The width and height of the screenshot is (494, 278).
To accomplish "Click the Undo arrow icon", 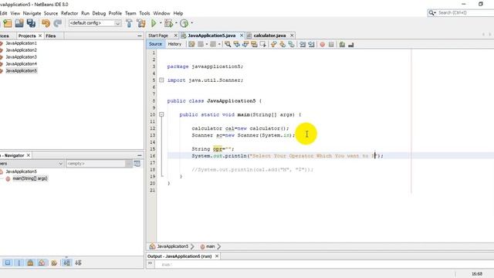I will tap(46, 23).
